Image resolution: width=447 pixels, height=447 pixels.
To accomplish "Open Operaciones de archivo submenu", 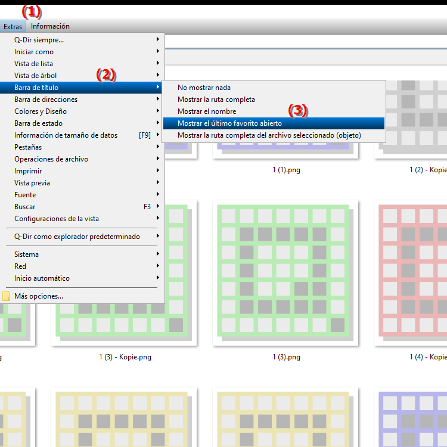I will pos(82,159).
